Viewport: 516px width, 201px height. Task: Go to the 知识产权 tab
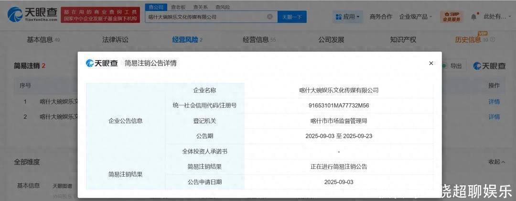(x=403, y=40)
